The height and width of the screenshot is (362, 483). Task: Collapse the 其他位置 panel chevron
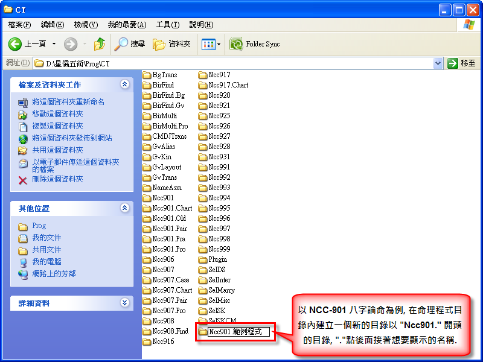pos(124,208)
